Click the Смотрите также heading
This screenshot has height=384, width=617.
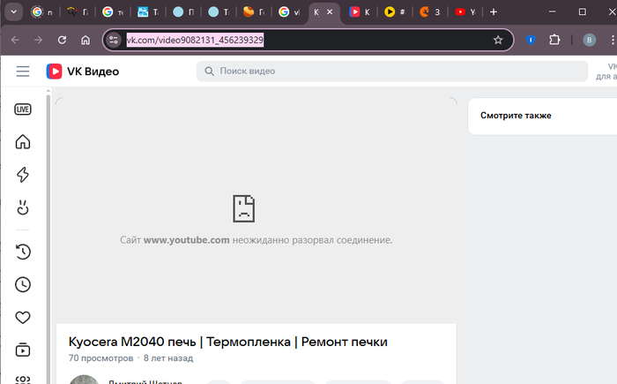coord(516,116)
